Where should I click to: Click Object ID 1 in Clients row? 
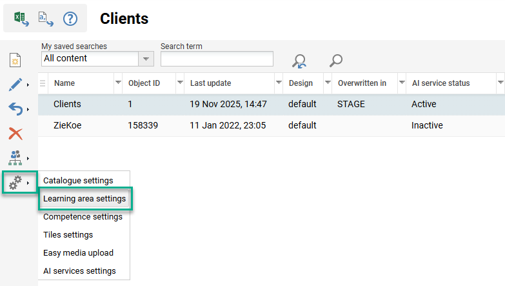130,104
